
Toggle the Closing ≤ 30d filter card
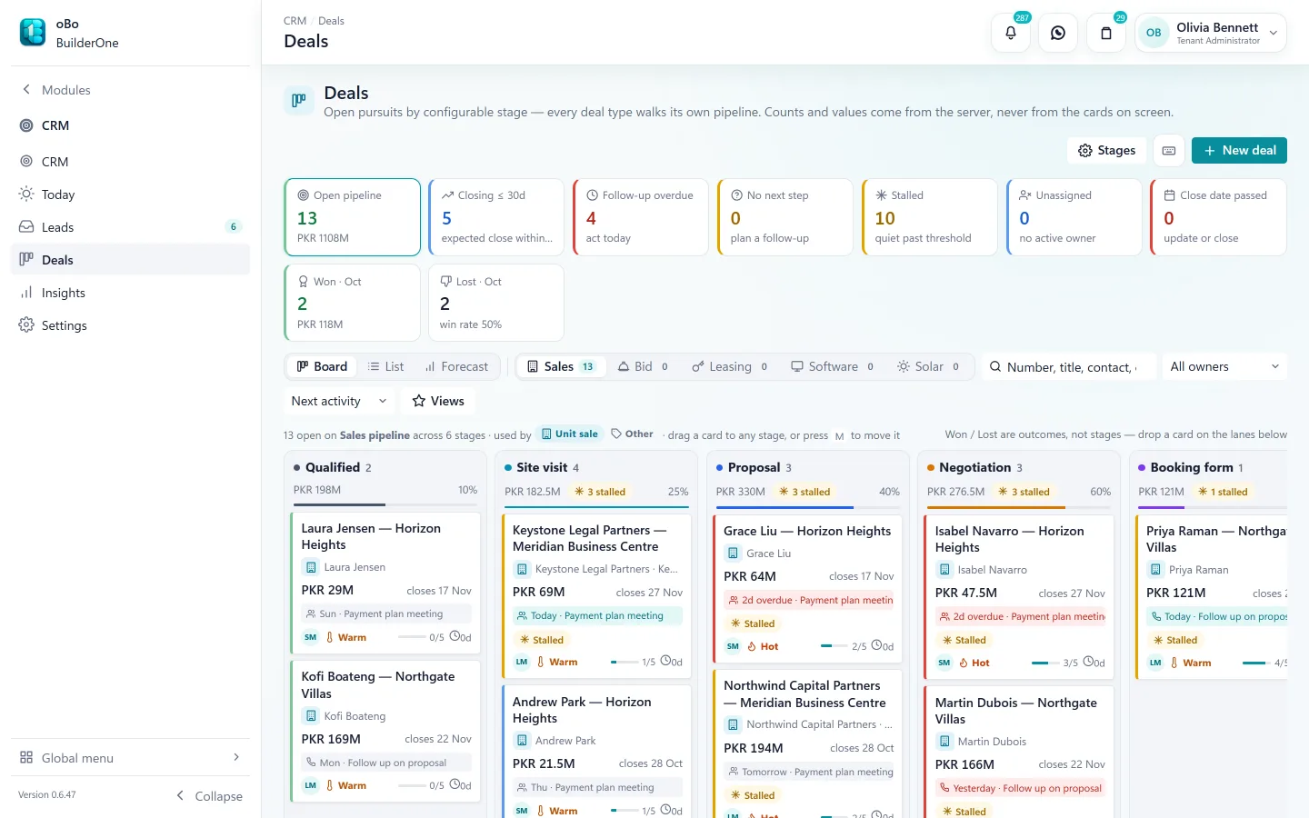click(x=496, y=217)
